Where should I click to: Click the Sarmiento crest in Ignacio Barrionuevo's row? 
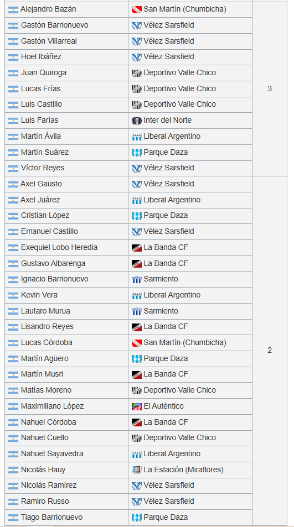(x=137, y=279)
